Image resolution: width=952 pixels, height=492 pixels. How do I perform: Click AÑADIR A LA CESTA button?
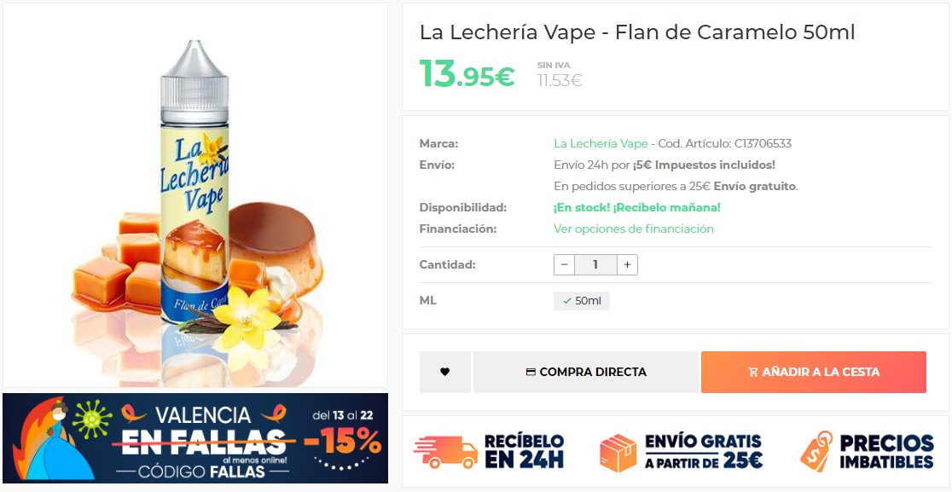click(814, 372)
